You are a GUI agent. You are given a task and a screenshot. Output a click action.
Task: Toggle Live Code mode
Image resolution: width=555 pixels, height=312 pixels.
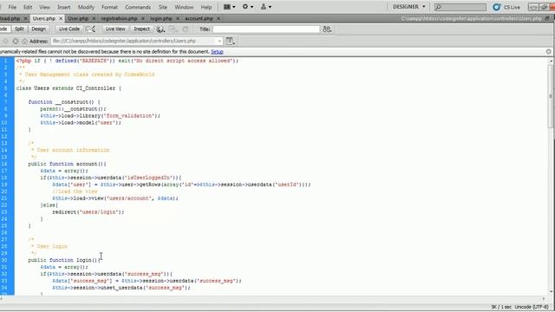[x=69, y=29]
